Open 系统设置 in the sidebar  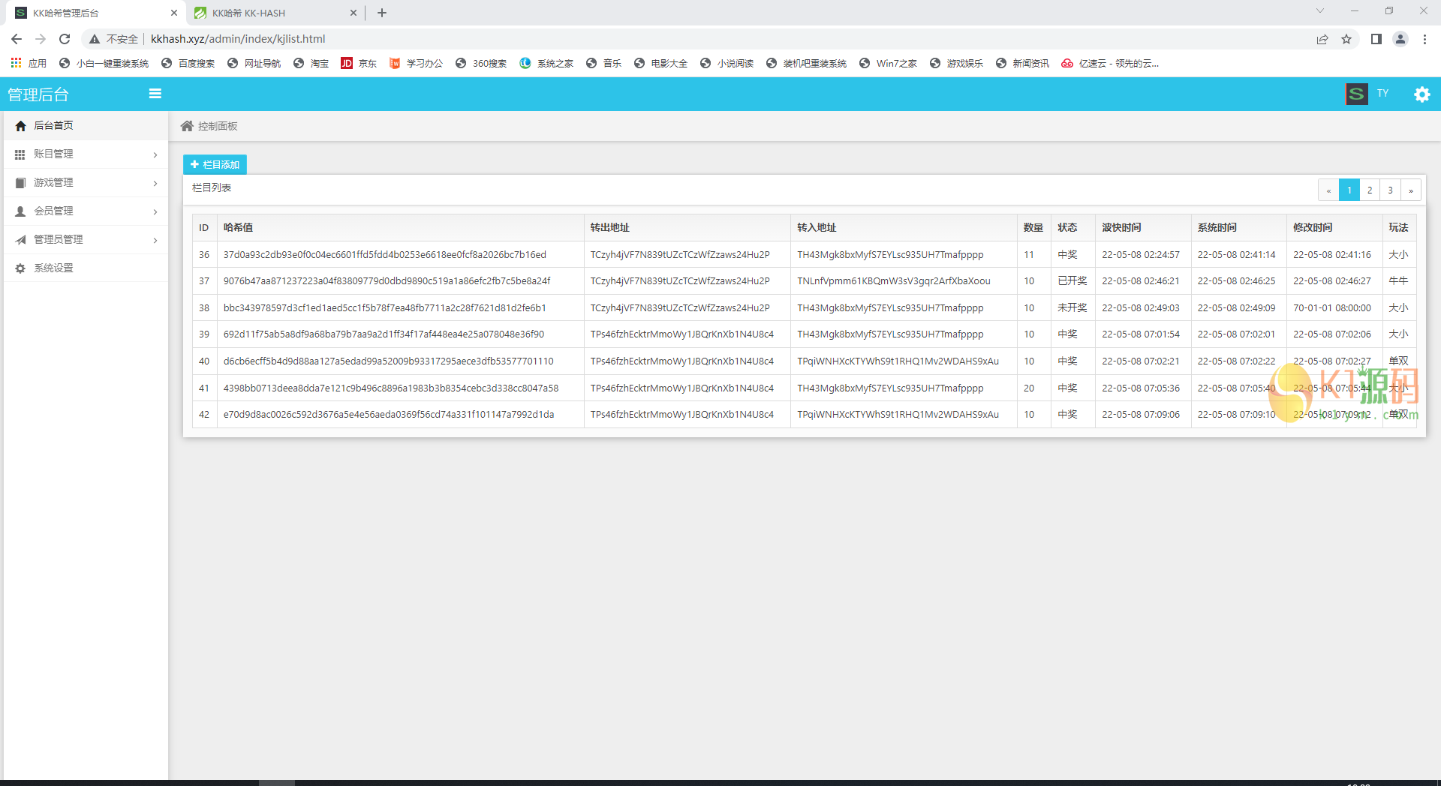(x=53, y=268)
